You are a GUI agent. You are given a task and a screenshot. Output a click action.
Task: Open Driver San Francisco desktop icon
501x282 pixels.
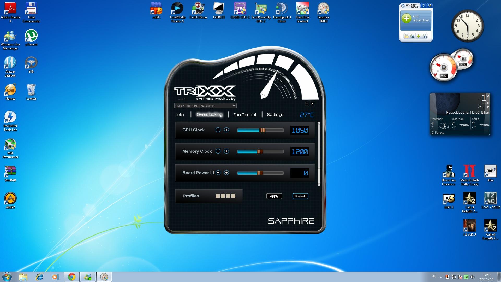(449, 175)
